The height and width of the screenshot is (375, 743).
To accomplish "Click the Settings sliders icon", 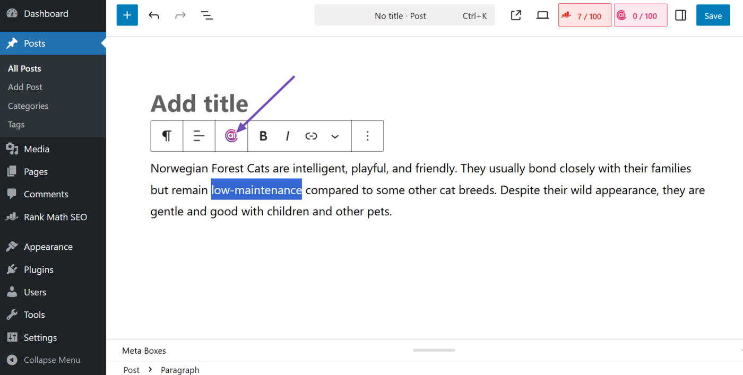I will tap(12, 337).
